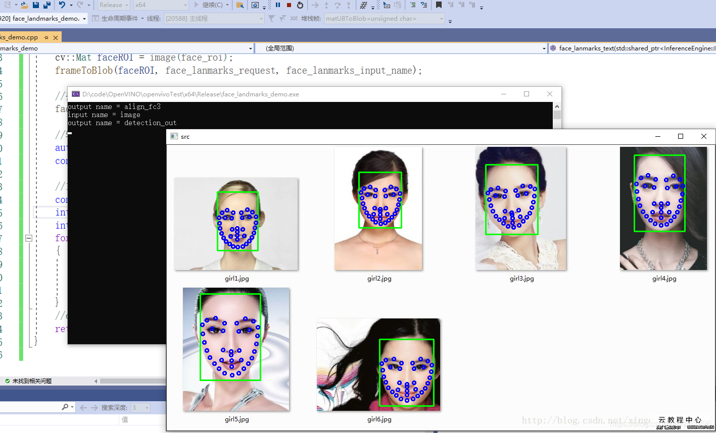Open the project scope dropdown marks_demo
This screenshot has width=716, height=433.
(x=126, y=48)
